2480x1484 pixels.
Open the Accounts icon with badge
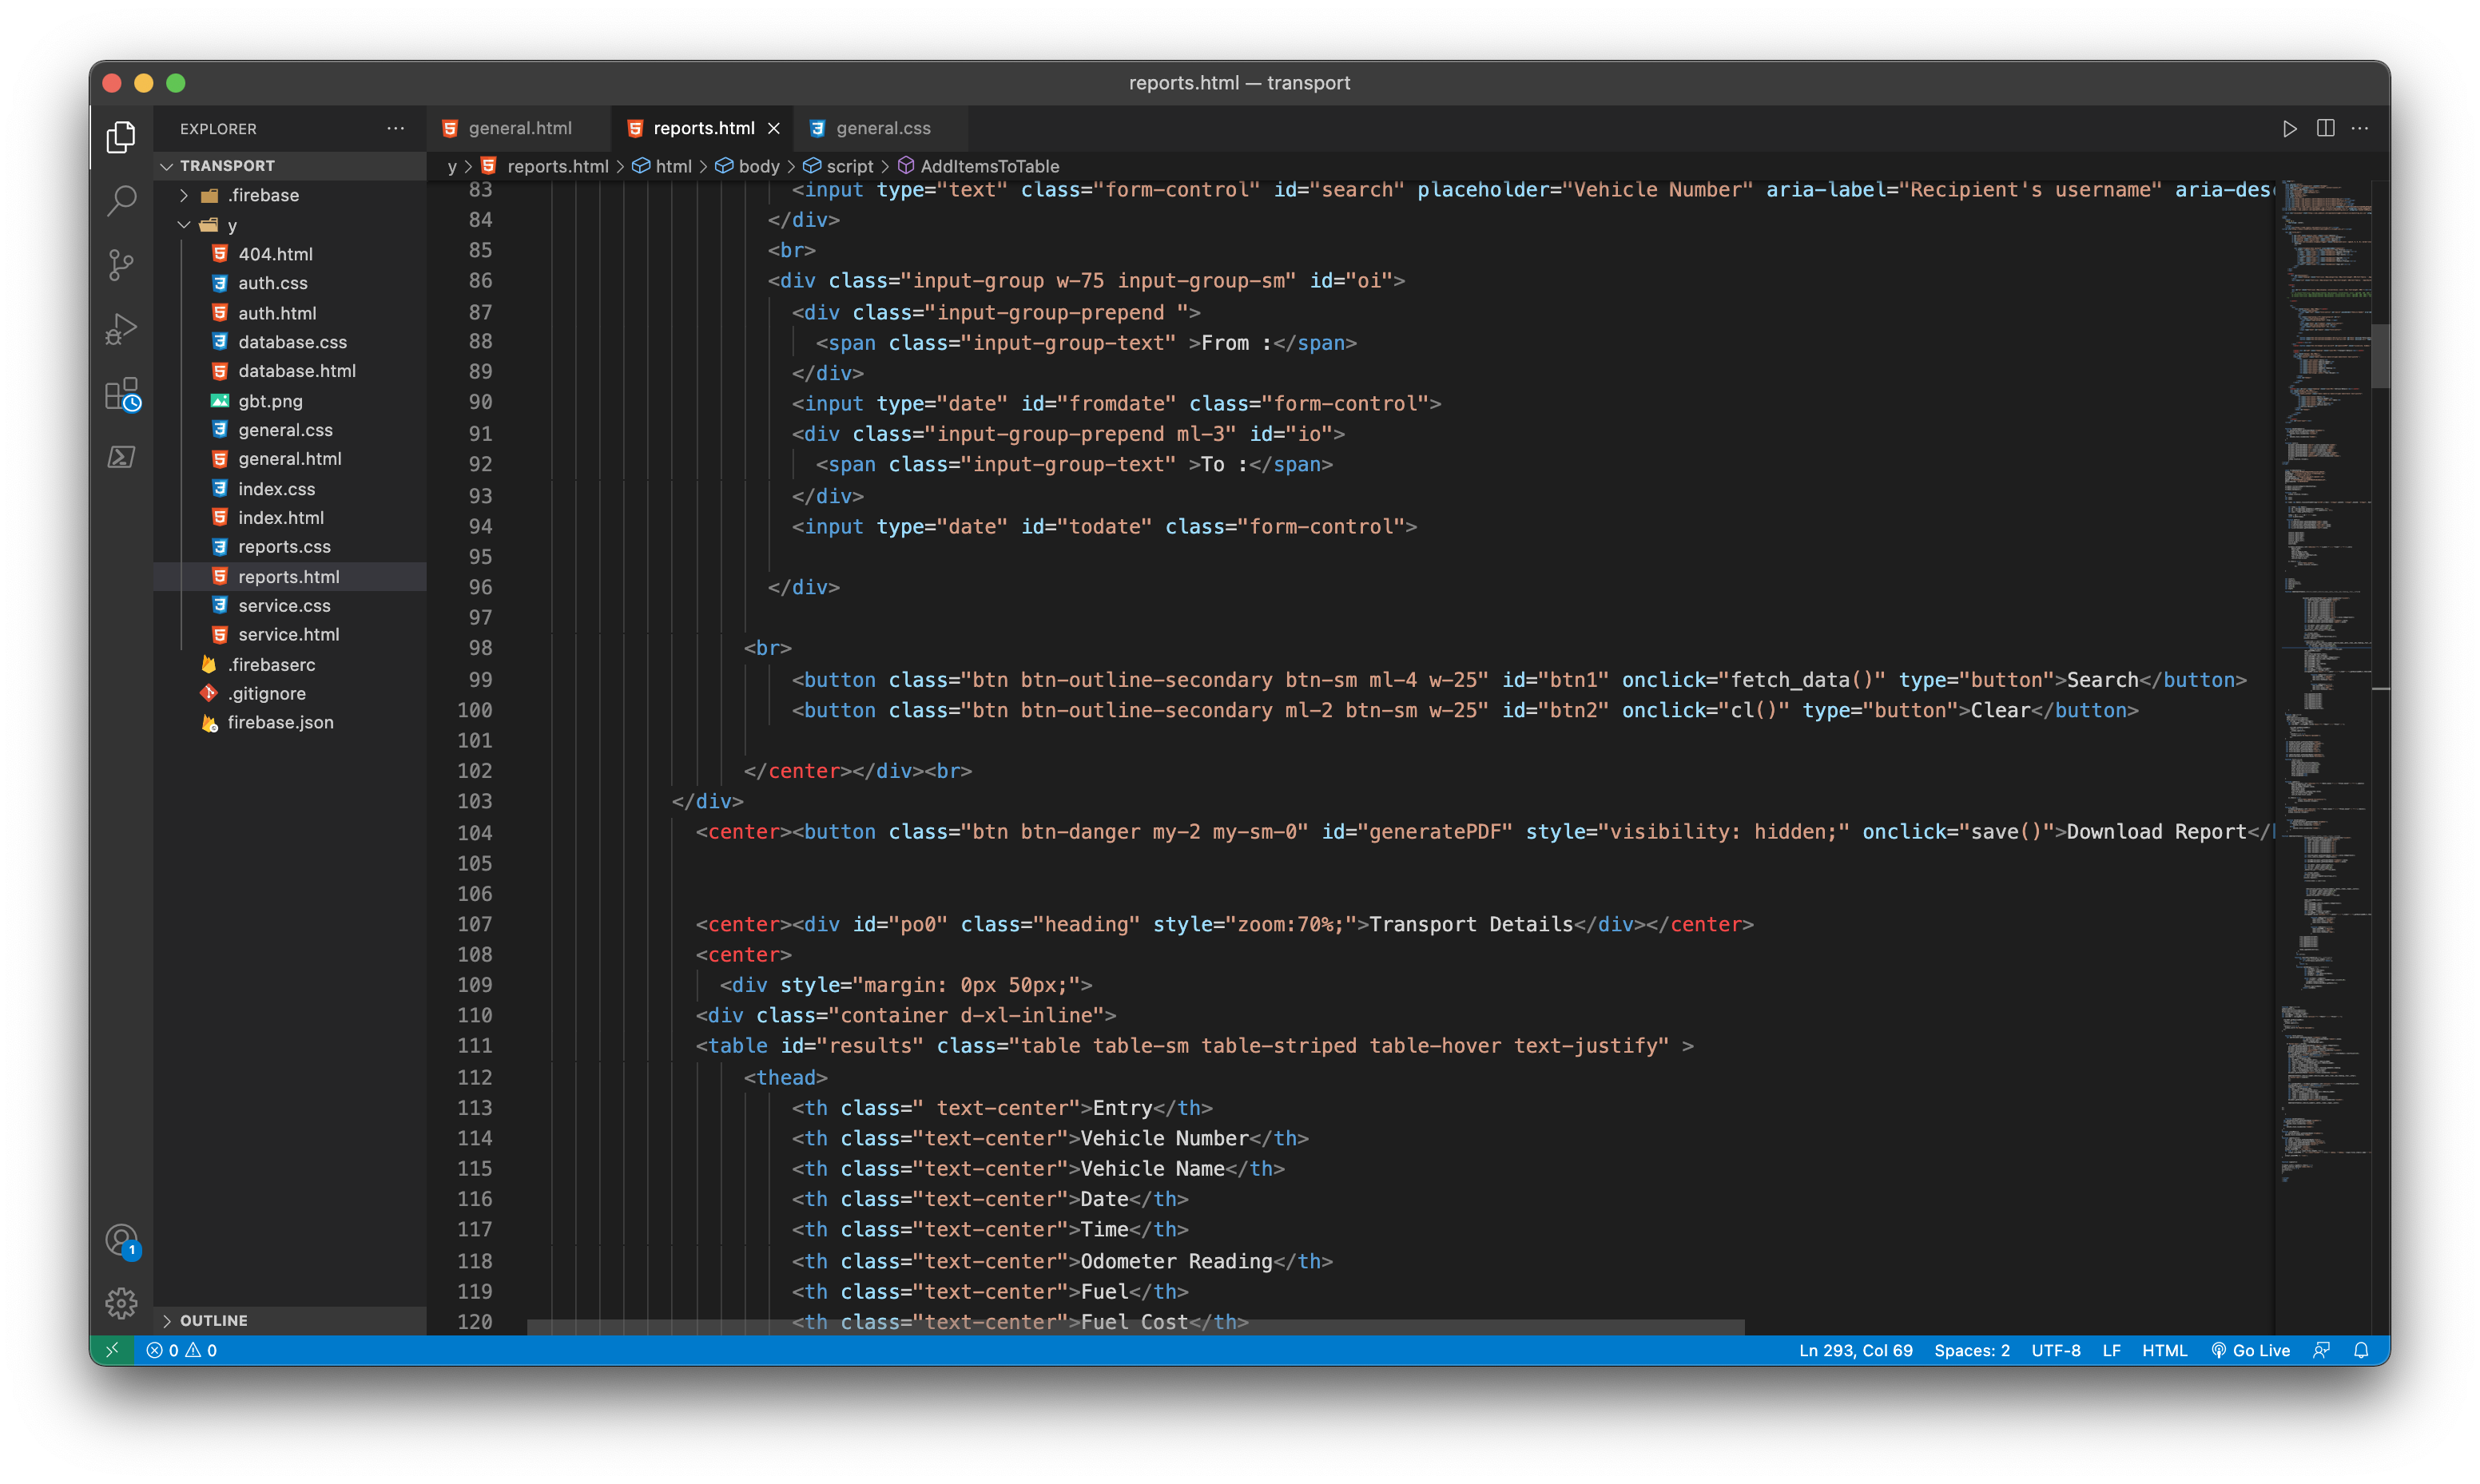121,1241
